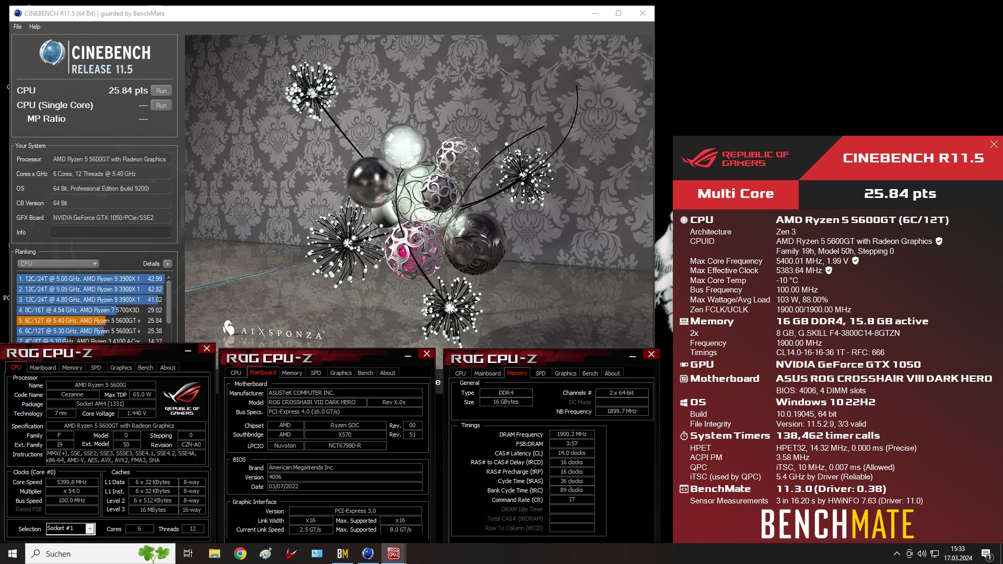Open Bench tab in left CPU-Z window
The height and width of the screenshot is (564, 1003).
(x=145, y=368)
